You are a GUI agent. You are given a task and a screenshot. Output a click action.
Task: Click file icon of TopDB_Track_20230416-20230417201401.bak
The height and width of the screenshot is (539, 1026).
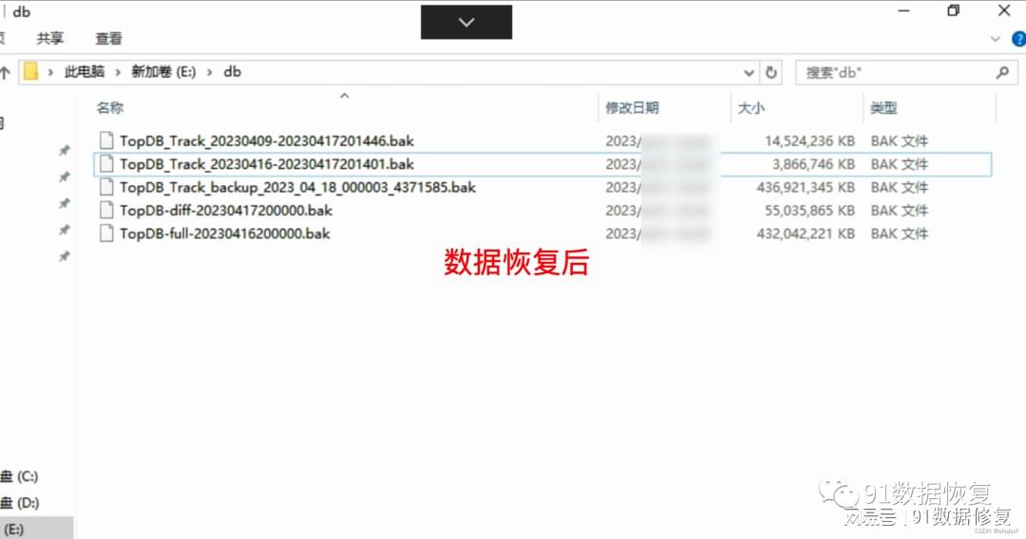pyautogui.click(x=106, y=164)
